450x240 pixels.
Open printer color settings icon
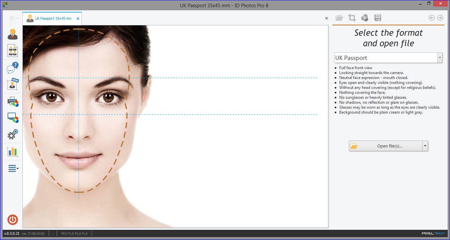[x=13, y=102]
